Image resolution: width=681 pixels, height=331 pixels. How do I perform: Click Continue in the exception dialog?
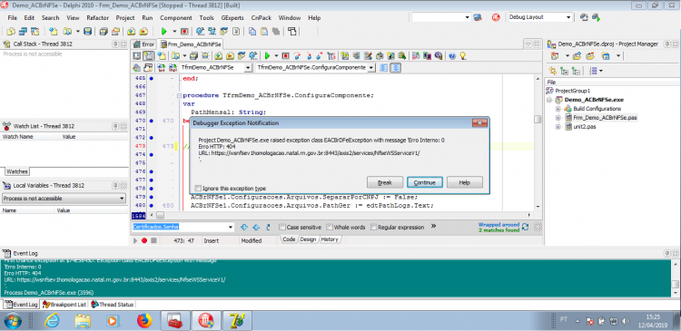click(x=425, y=182)
